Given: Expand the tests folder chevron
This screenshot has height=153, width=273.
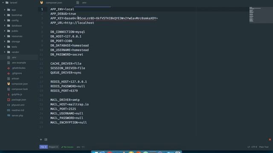Looking at the screenshot, I should tap(5, 47).
